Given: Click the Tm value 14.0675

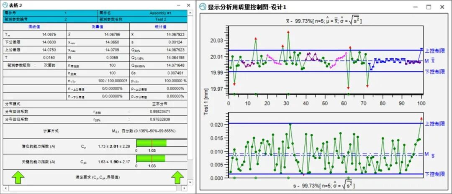Looking at the screenshot, I should [49, 35].
